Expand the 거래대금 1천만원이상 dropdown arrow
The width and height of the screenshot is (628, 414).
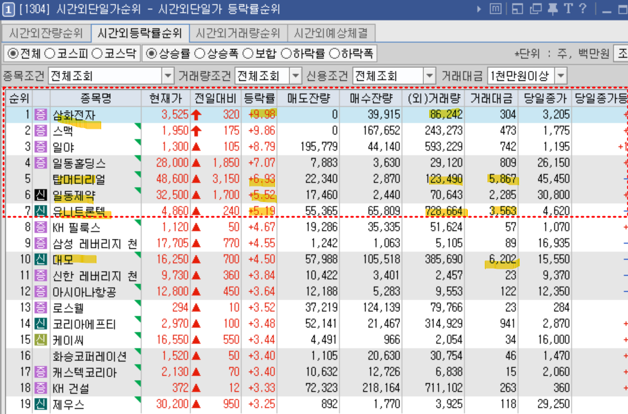[x=561, y=76]
